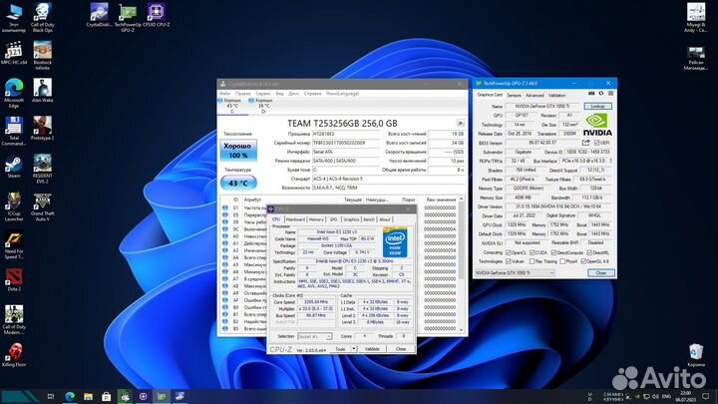Toggle the CUDA checkbox in GPU-Z
Viewport: 718px width, 404px height.
[532, 252]
